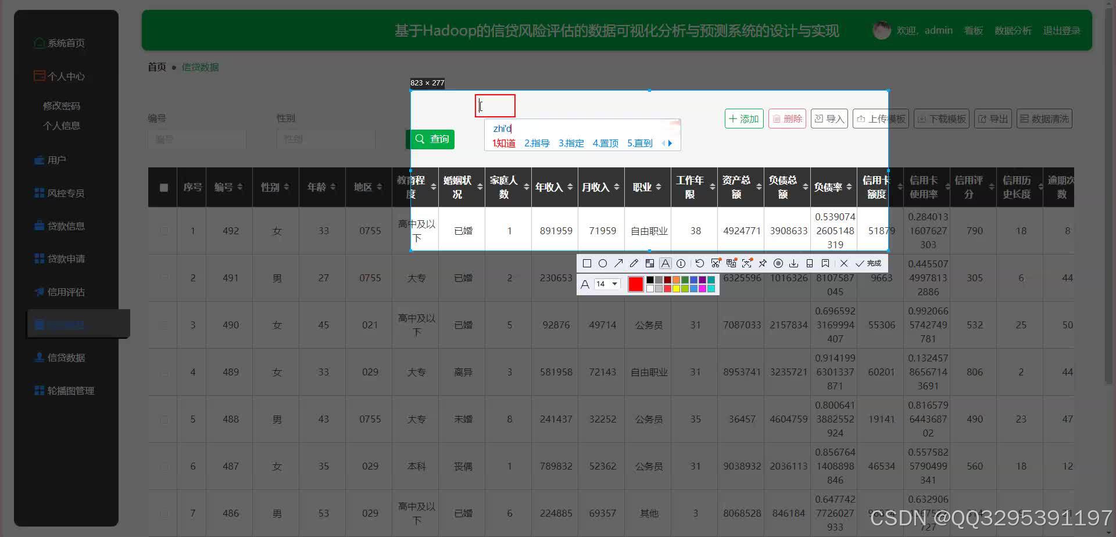Pick the yellow color swatch

677,289
